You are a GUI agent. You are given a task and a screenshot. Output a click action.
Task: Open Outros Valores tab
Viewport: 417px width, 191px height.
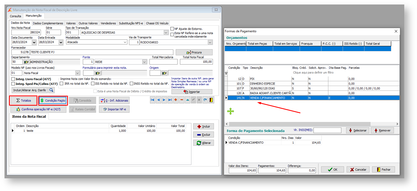[88, 23]
